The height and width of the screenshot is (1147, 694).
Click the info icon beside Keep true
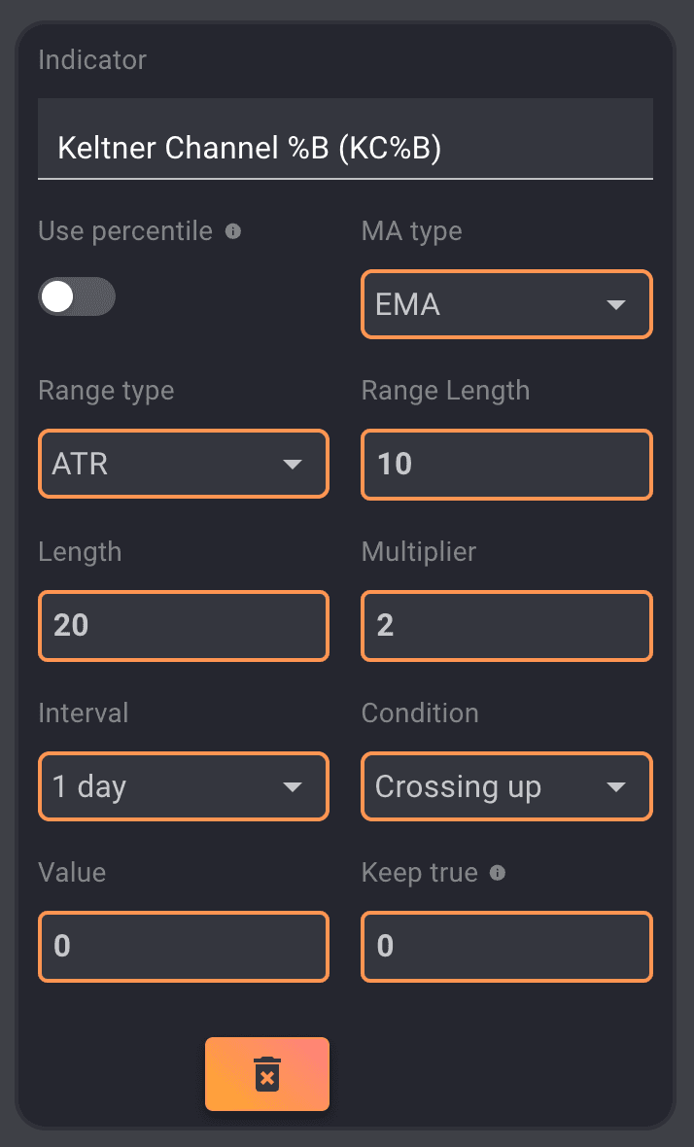pyautogui.click(x=498, y=873)
